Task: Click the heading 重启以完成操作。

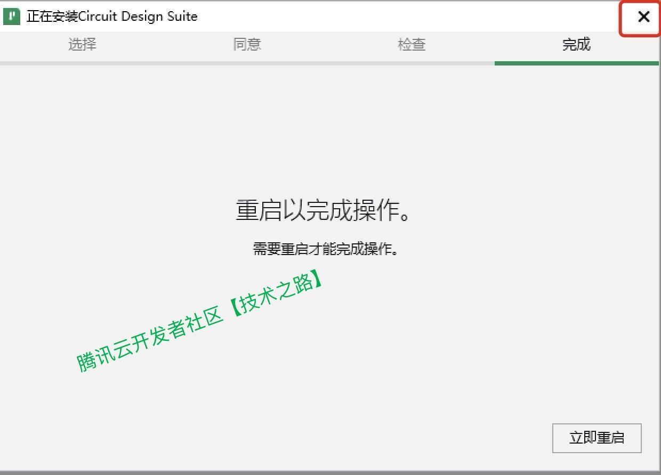Action: click(x=324, y=210)
